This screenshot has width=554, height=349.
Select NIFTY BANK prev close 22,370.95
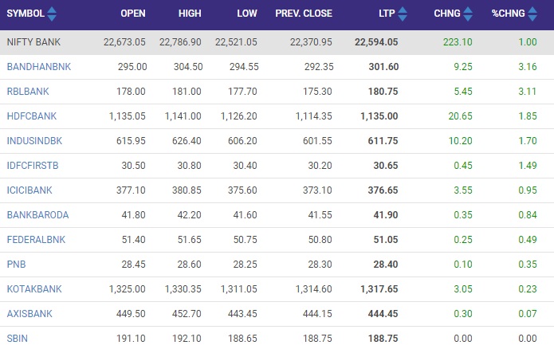[x=311, y=42]
